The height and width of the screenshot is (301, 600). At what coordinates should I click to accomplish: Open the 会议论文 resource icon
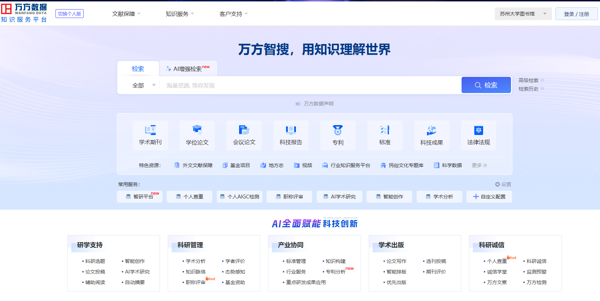(244, 130)
